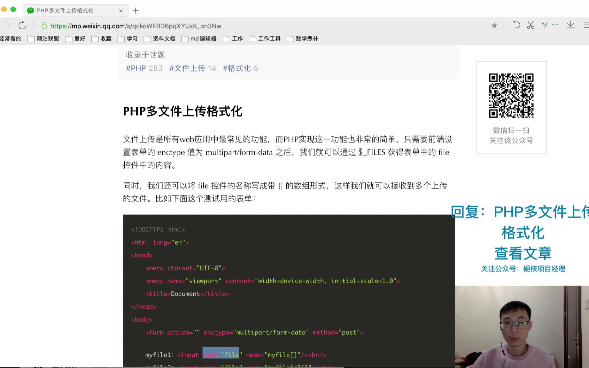This screenshot has width=589, height=368.
Task: Open the 学习 bookmarks folder
Action: pos(128,39)
